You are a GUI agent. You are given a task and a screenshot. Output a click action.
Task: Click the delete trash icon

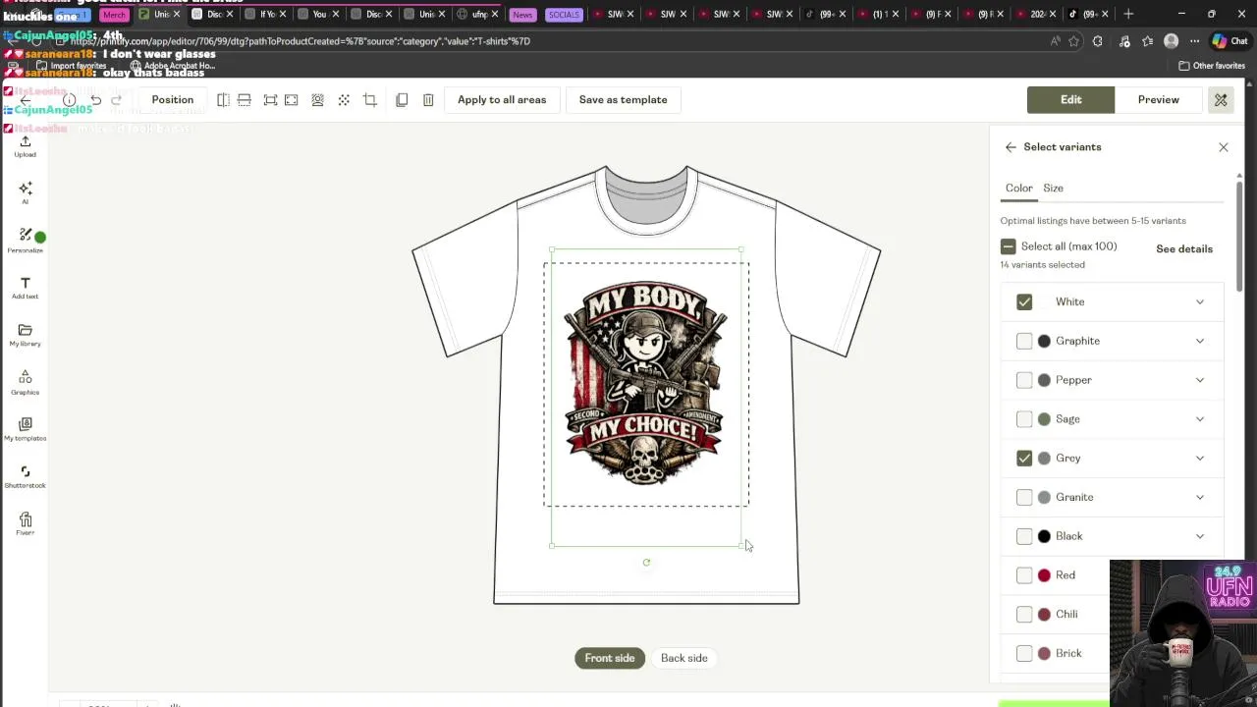tap(428, 100)
